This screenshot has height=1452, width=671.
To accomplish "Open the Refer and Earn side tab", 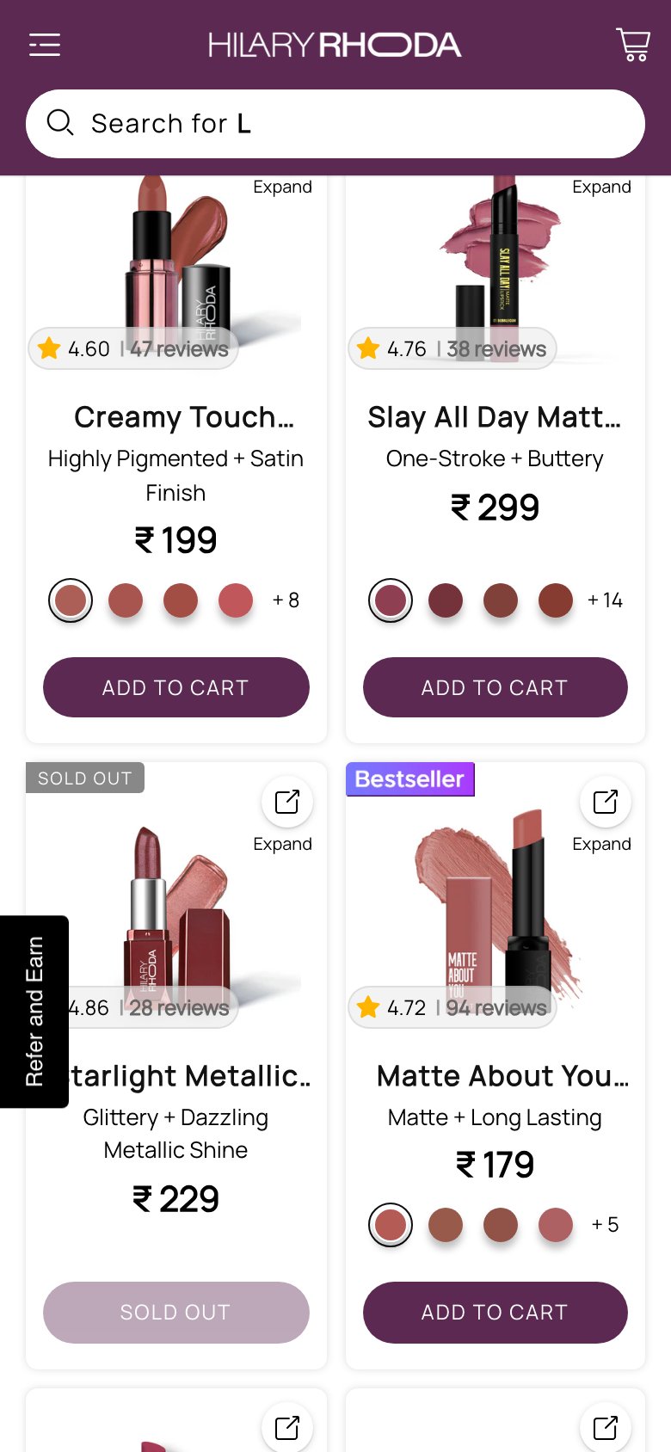I will (34, 1012).
